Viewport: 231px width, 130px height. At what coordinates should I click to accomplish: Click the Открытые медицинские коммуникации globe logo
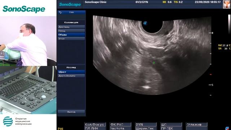(8, 121)
